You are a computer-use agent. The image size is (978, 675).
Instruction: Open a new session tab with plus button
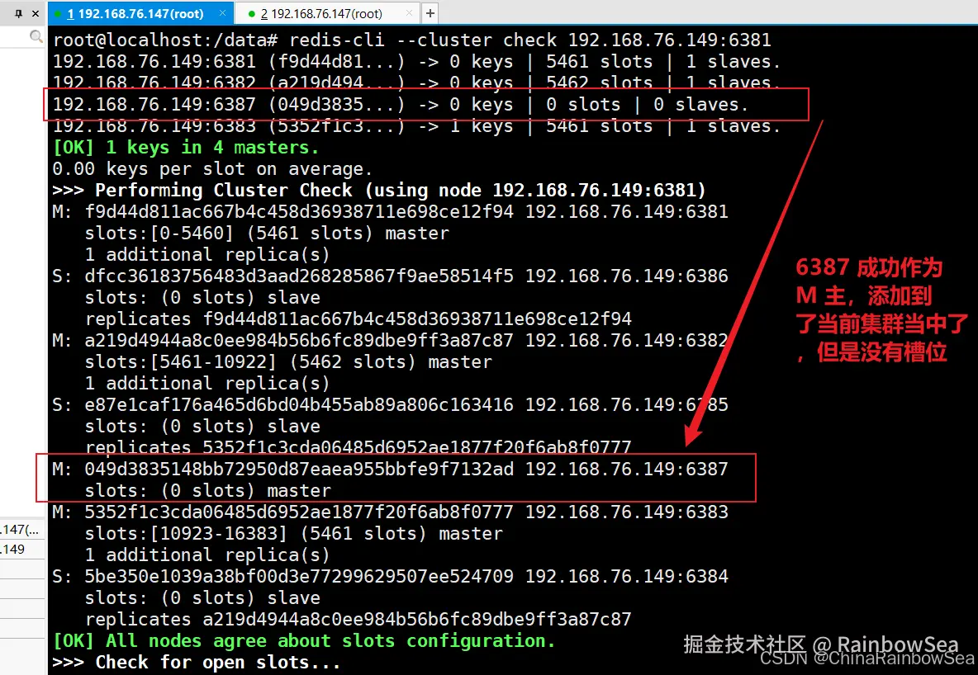[x=430, y=13]
